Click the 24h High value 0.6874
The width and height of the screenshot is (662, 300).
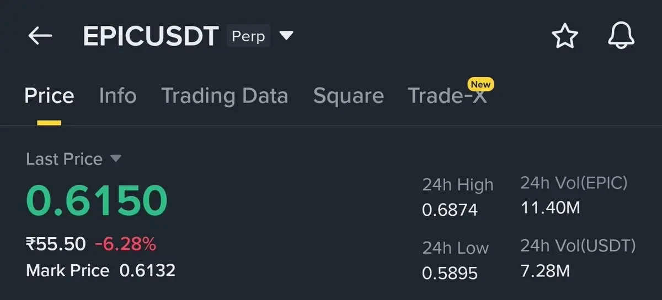pyautogui.click(x=450, y=210)
